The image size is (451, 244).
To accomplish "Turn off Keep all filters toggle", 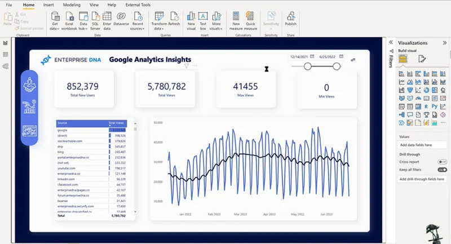I will coord(443,170).
